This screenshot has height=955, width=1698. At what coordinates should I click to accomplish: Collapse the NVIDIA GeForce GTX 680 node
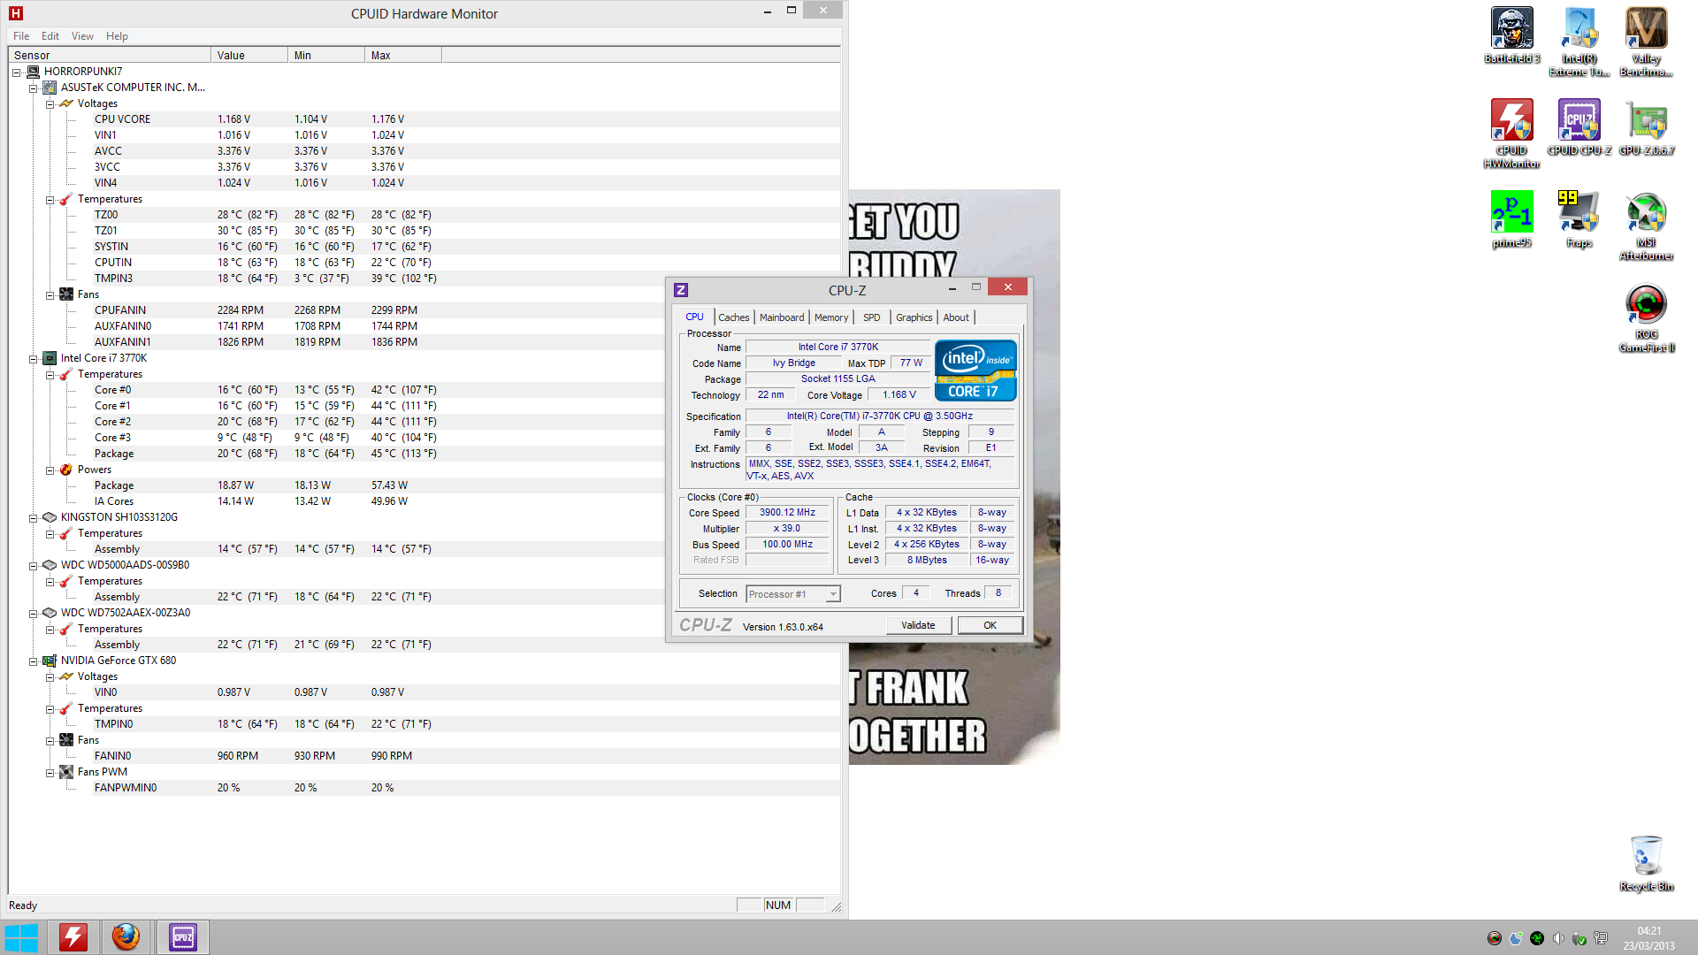[x=33, y=661]
